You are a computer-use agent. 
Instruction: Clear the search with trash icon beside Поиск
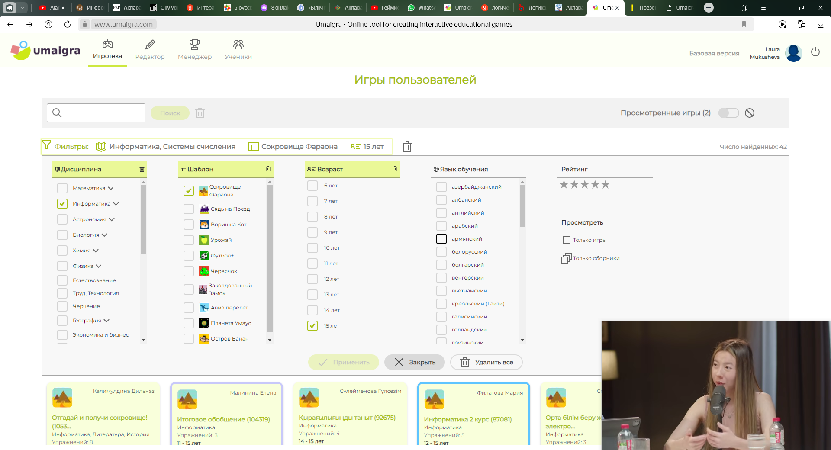pos(200,113)
